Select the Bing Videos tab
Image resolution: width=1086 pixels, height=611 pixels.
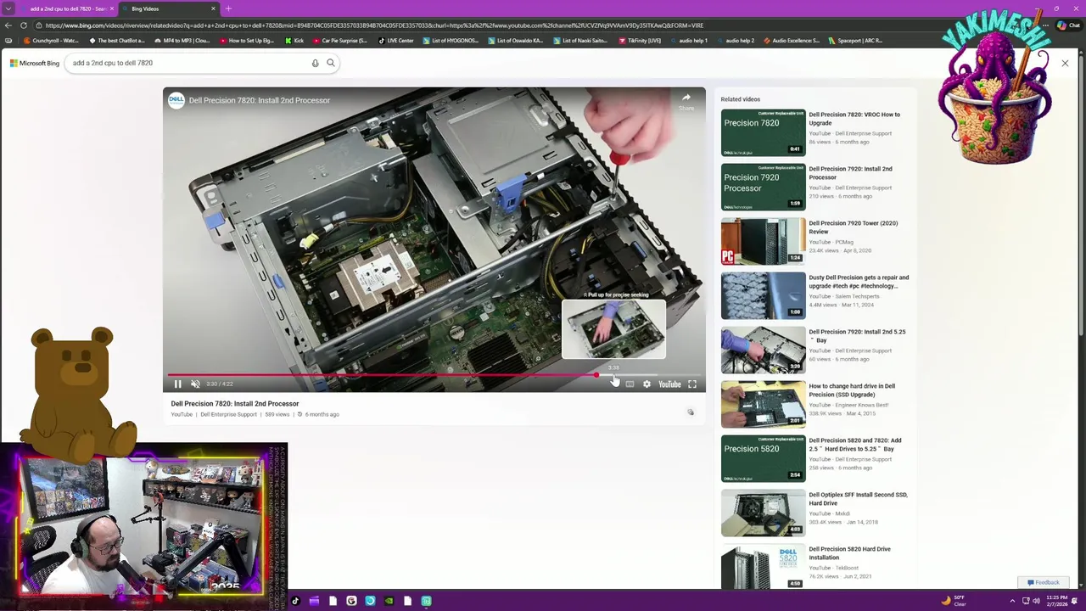point(168,8)
